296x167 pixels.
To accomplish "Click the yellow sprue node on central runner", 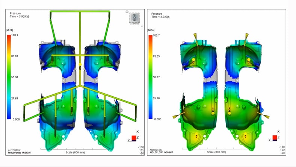I will [x=80, y=65].
